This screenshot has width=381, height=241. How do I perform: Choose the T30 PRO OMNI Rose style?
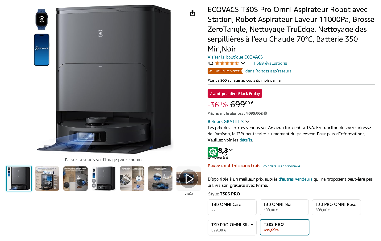336,207
